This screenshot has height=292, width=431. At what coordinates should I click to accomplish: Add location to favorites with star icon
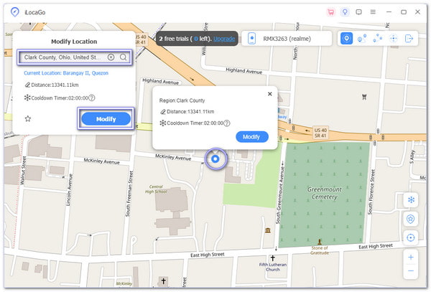[28, 118]
